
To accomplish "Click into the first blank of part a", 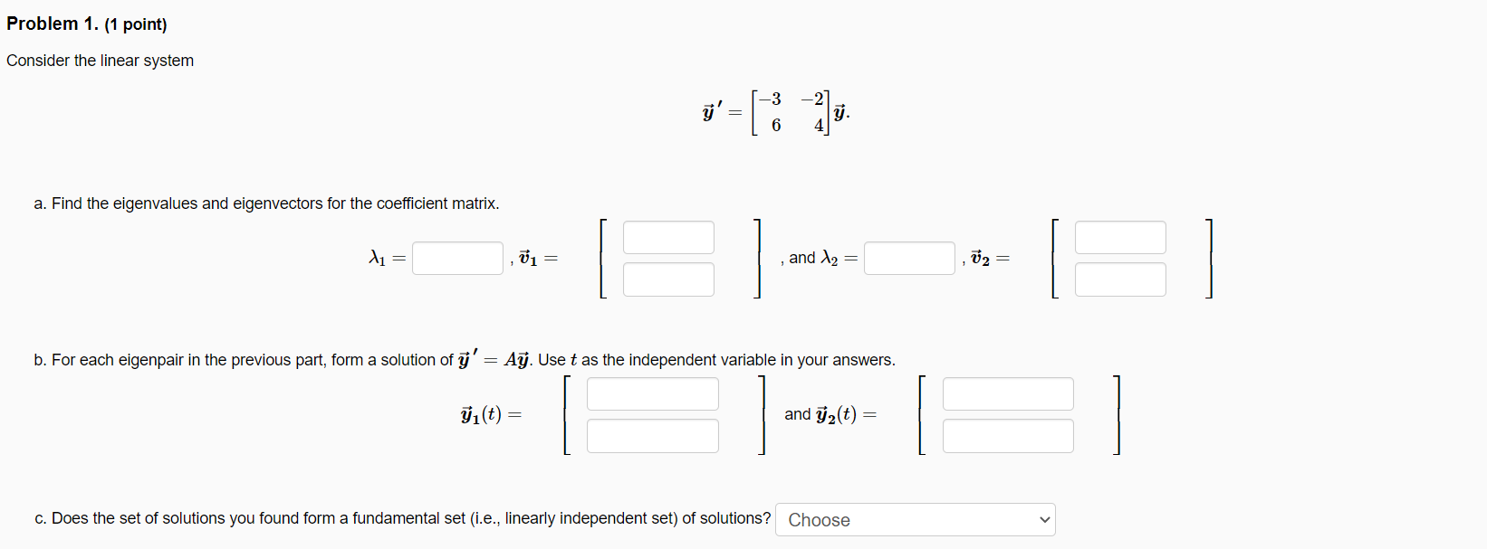I will click(x=457, y=258).
